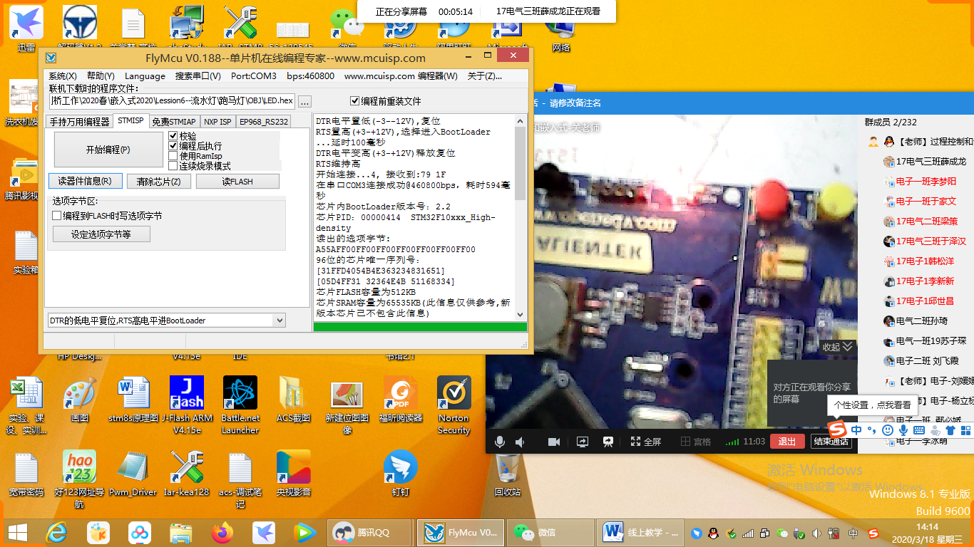The image size is (974, 547).
Task: Open www.mcuisp.com 编程器(W) menu
Action: [401, 75]
